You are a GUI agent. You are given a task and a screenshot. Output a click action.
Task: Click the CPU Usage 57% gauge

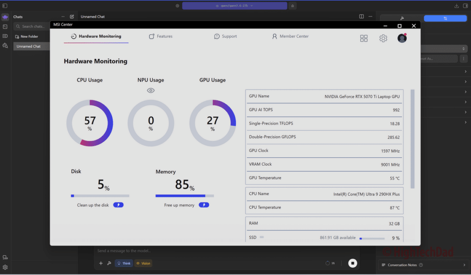[x=90, y=123]
